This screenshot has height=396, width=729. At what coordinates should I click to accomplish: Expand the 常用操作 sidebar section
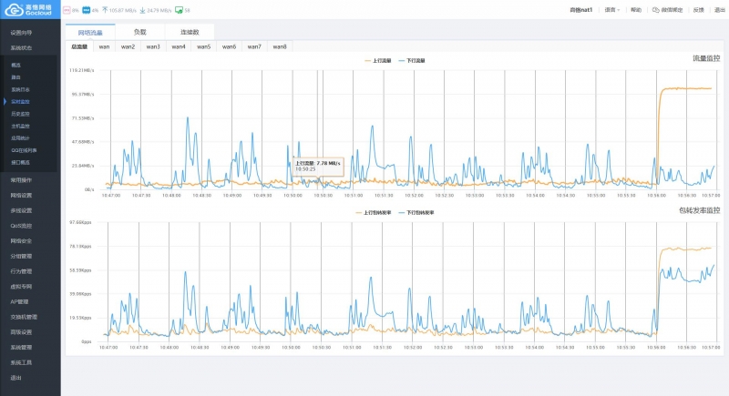(x=21, y=180)
